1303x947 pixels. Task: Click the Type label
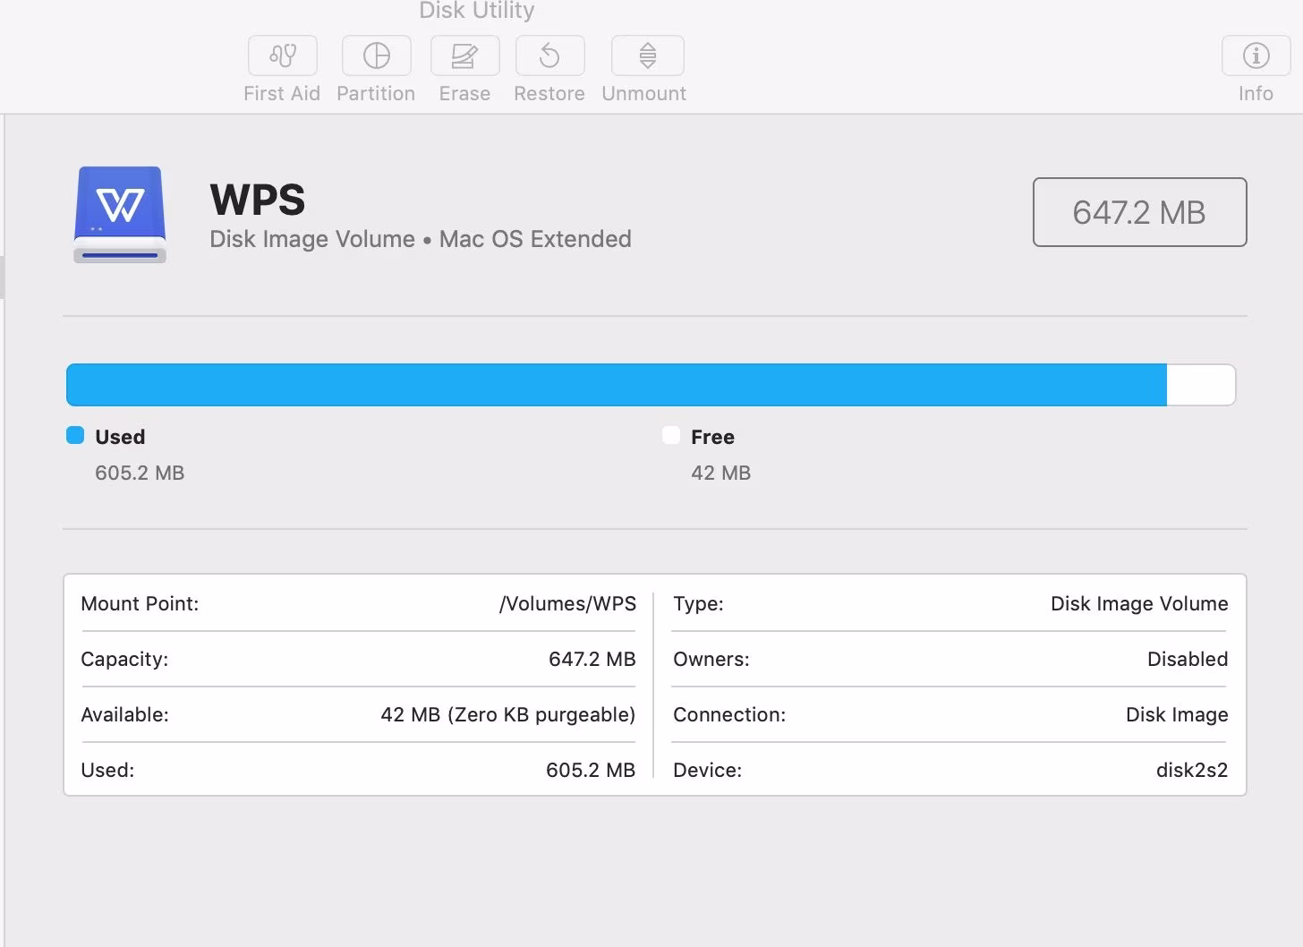pyautogui.click(x=698, y=603)
